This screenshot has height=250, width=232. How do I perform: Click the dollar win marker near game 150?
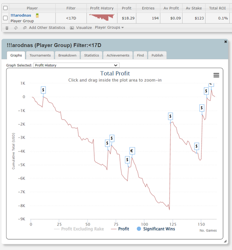(x=202, y=108)
